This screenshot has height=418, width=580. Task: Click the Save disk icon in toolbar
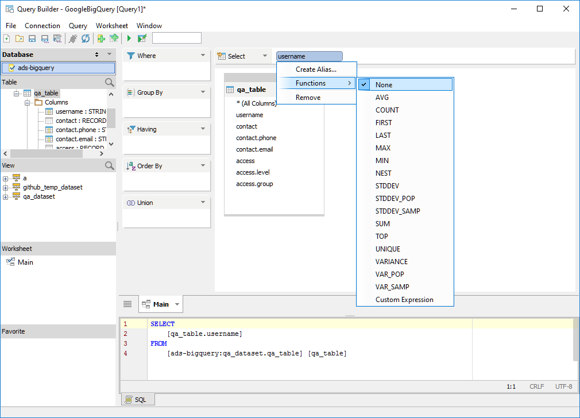tap(32, 38)
